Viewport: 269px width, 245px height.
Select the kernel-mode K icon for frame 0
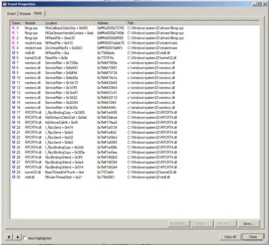pos(13,28)
